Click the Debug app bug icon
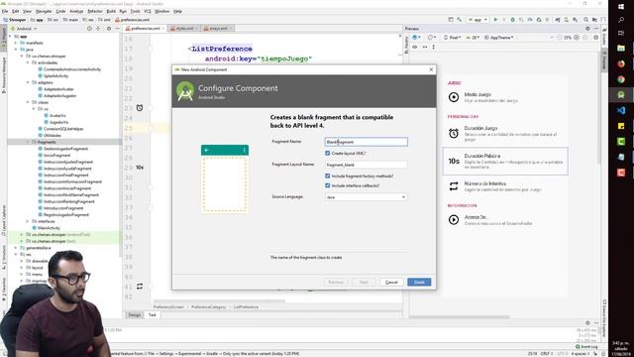This screenshot has height=357, width=634. pyautogui.click(x=513, y=20)
